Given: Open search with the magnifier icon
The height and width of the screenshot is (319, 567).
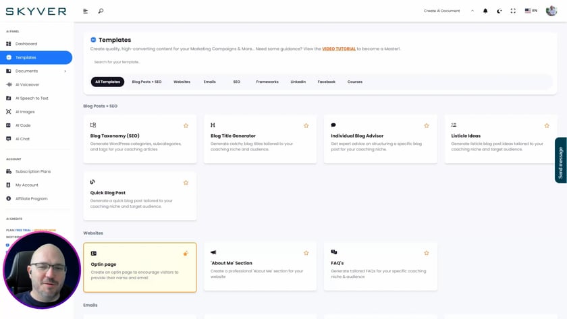Looking at the screenshot, I should (x=101, y=11).
